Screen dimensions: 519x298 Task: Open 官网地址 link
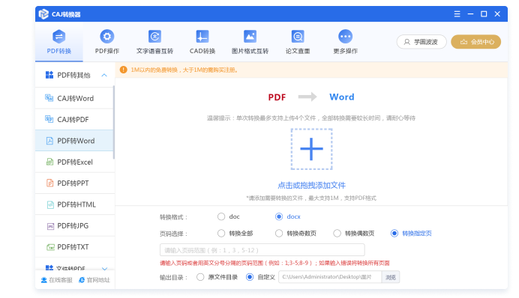tap(94, 280)
